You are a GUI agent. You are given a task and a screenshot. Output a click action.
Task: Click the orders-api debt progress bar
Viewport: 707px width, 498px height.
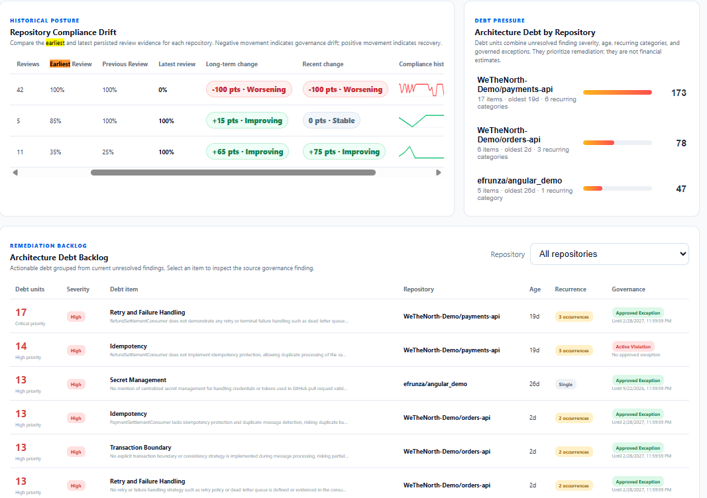click(x=618, y=143)
